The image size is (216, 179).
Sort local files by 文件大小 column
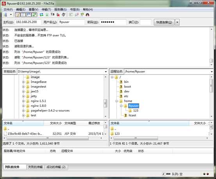[55, 123]
